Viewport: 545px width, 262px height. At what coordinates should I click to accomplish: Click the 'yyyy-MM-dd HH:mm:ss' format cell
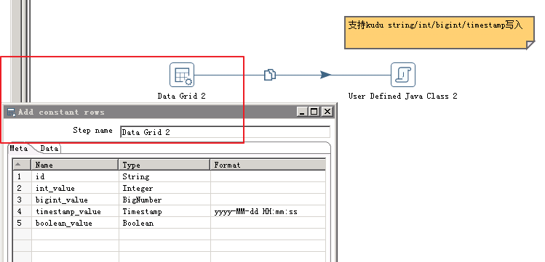(x=268, y=211)
